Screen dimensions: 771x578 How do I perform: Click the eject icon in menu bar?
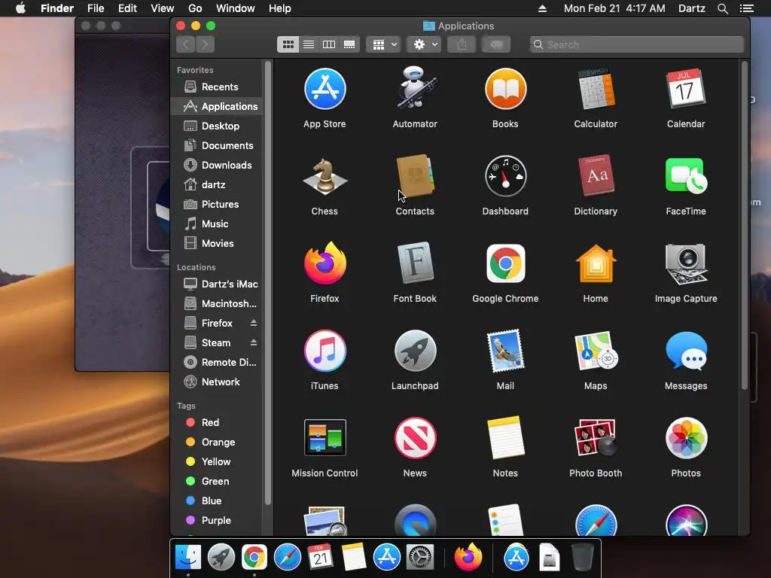pyautogui.click(x=542, y=8)
